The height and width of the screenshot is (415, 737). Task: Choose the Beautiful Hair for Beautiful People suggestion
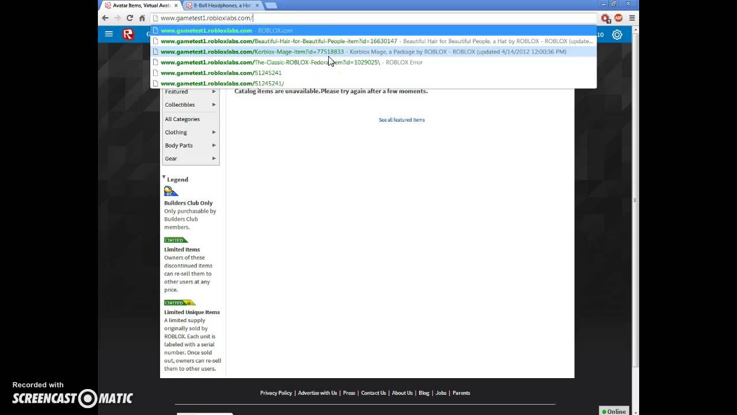pyautogui.click(x=373, y=41)
